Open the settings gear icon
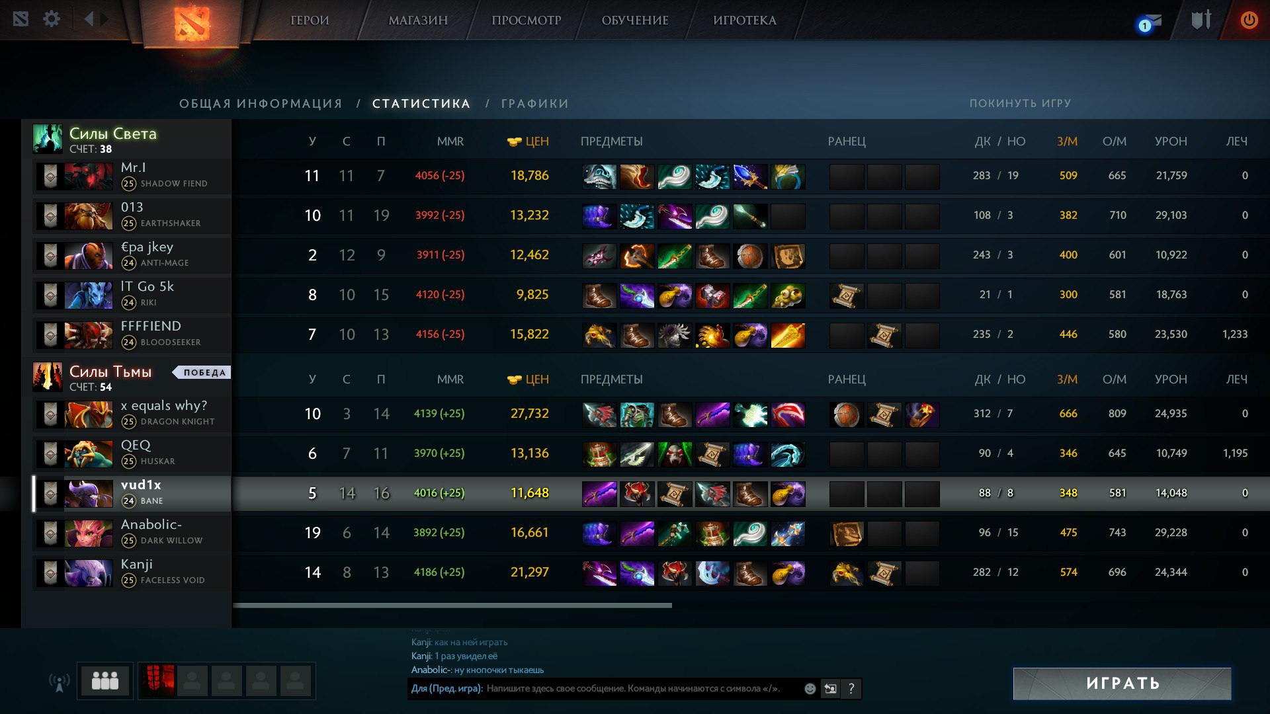Viewport: 1270px width, 714px height. (52, 19)
